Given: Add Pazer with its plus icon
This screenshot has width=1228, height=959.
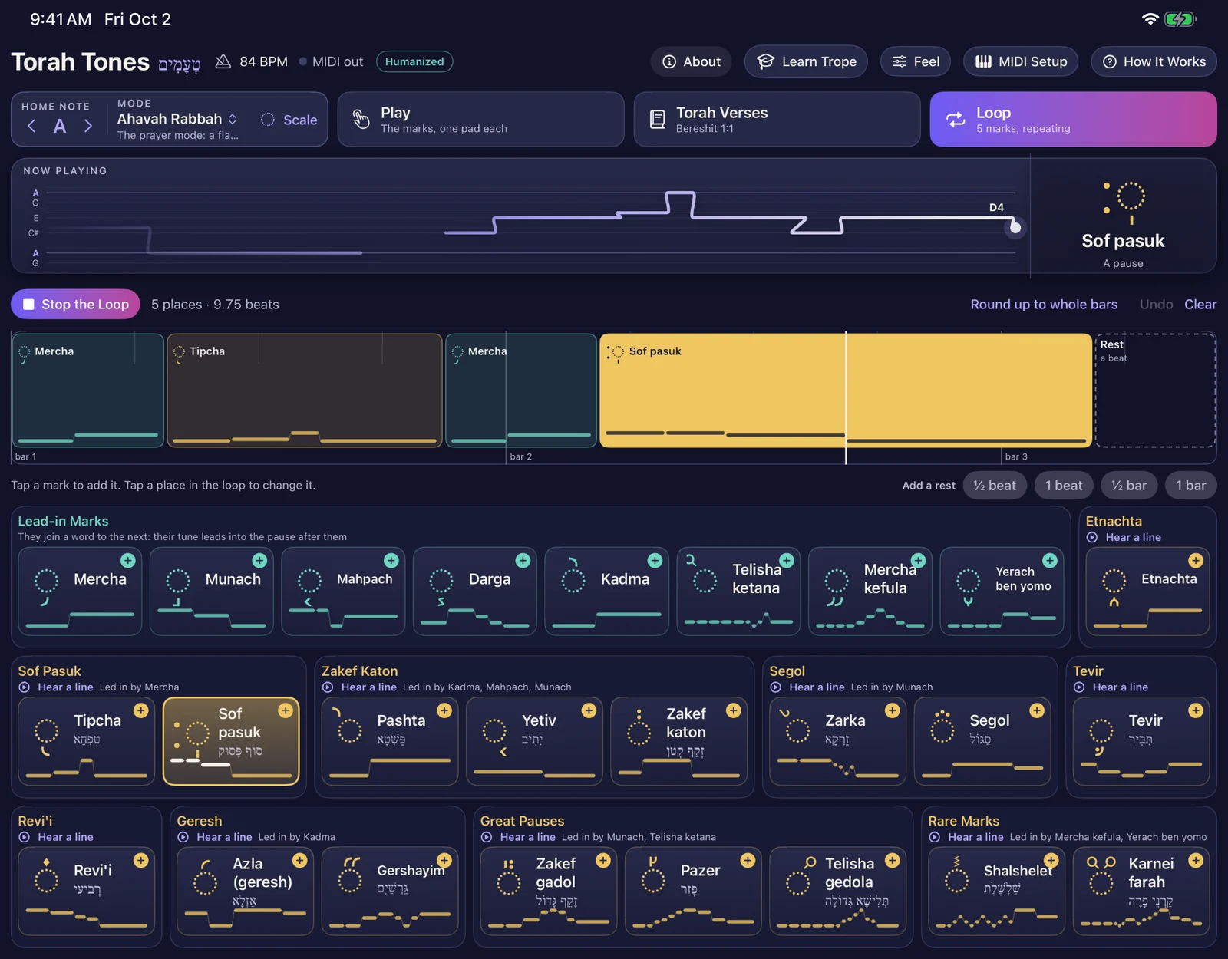Looking at the screenshot, I should pyautogui.click(x=748, y=861).
